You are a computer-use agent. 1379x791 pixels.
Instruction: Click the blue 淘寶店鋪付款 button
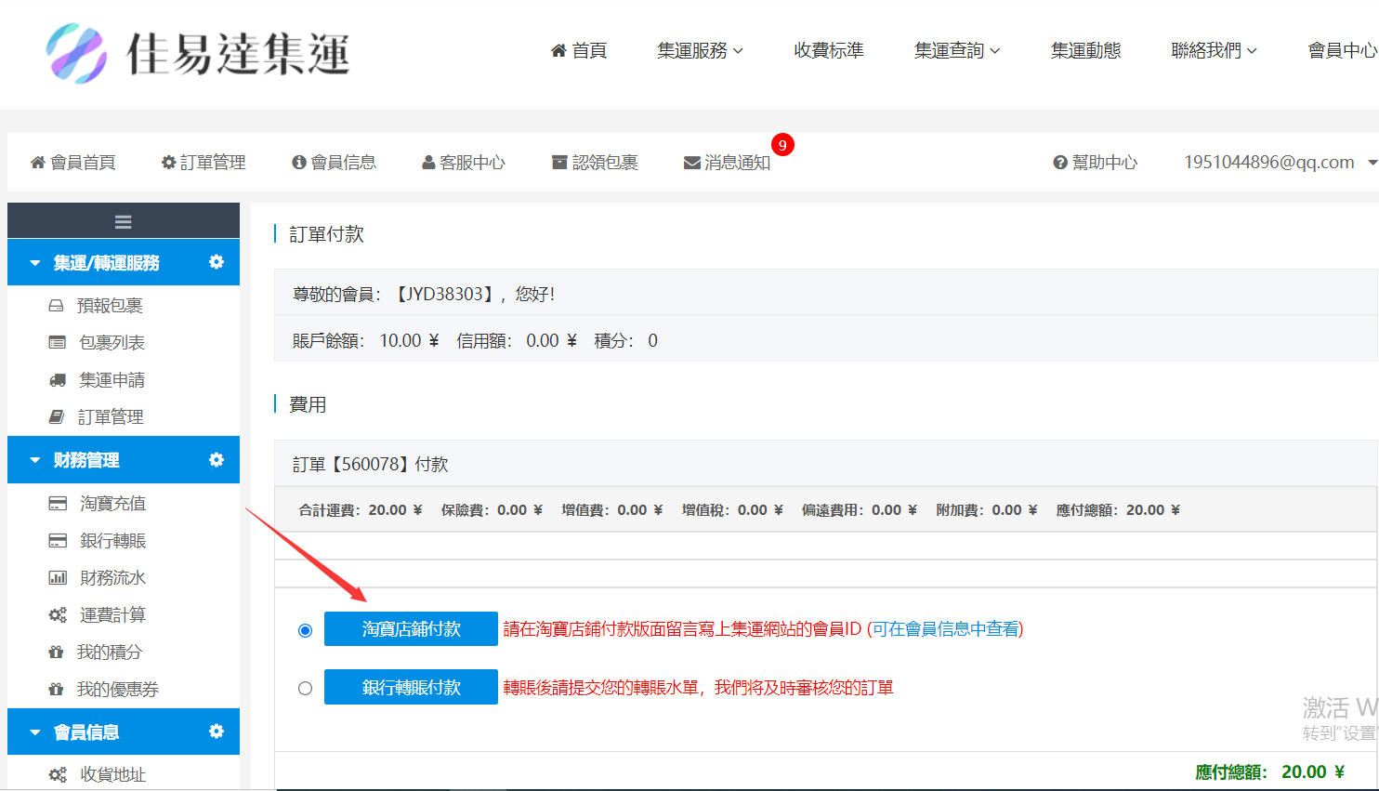point(411,629)
